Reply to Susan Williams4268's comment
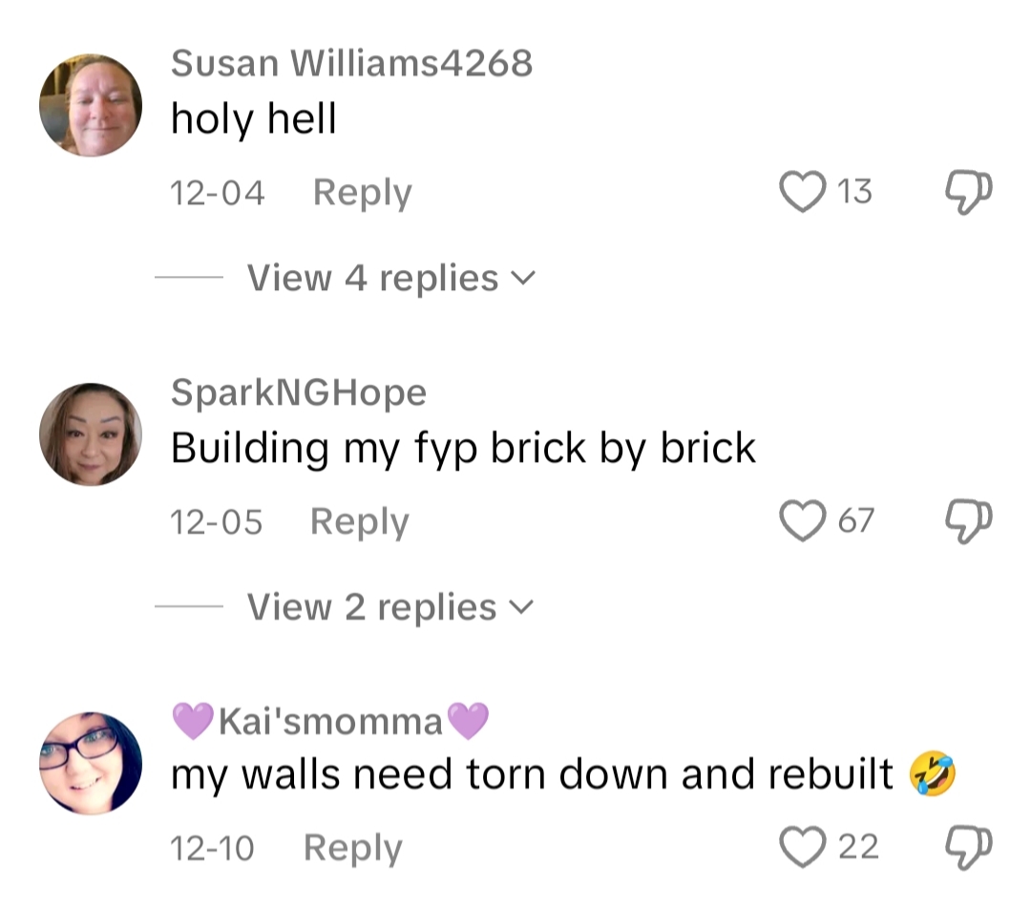Screen dimensions: 1031x908 tap(362, 193)
